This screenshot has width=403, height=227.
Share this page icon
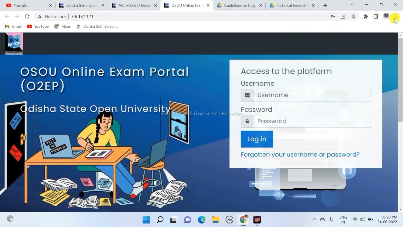pos(343,16)
